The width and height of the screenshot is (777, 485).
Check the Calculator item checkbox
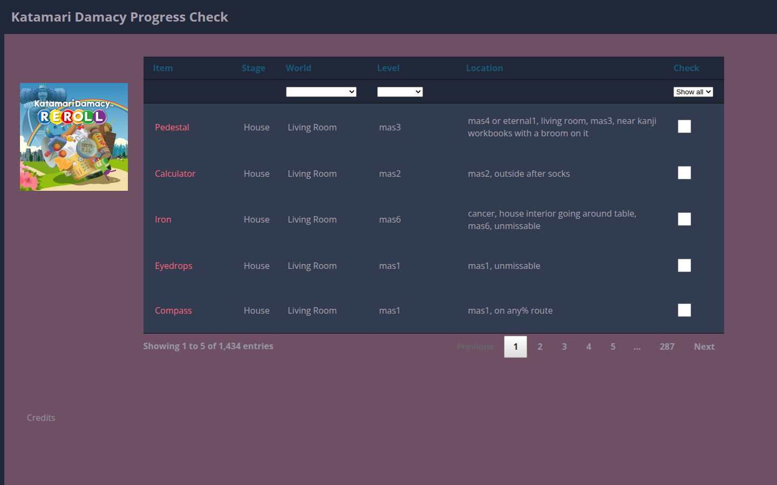[x=684, y=172]
